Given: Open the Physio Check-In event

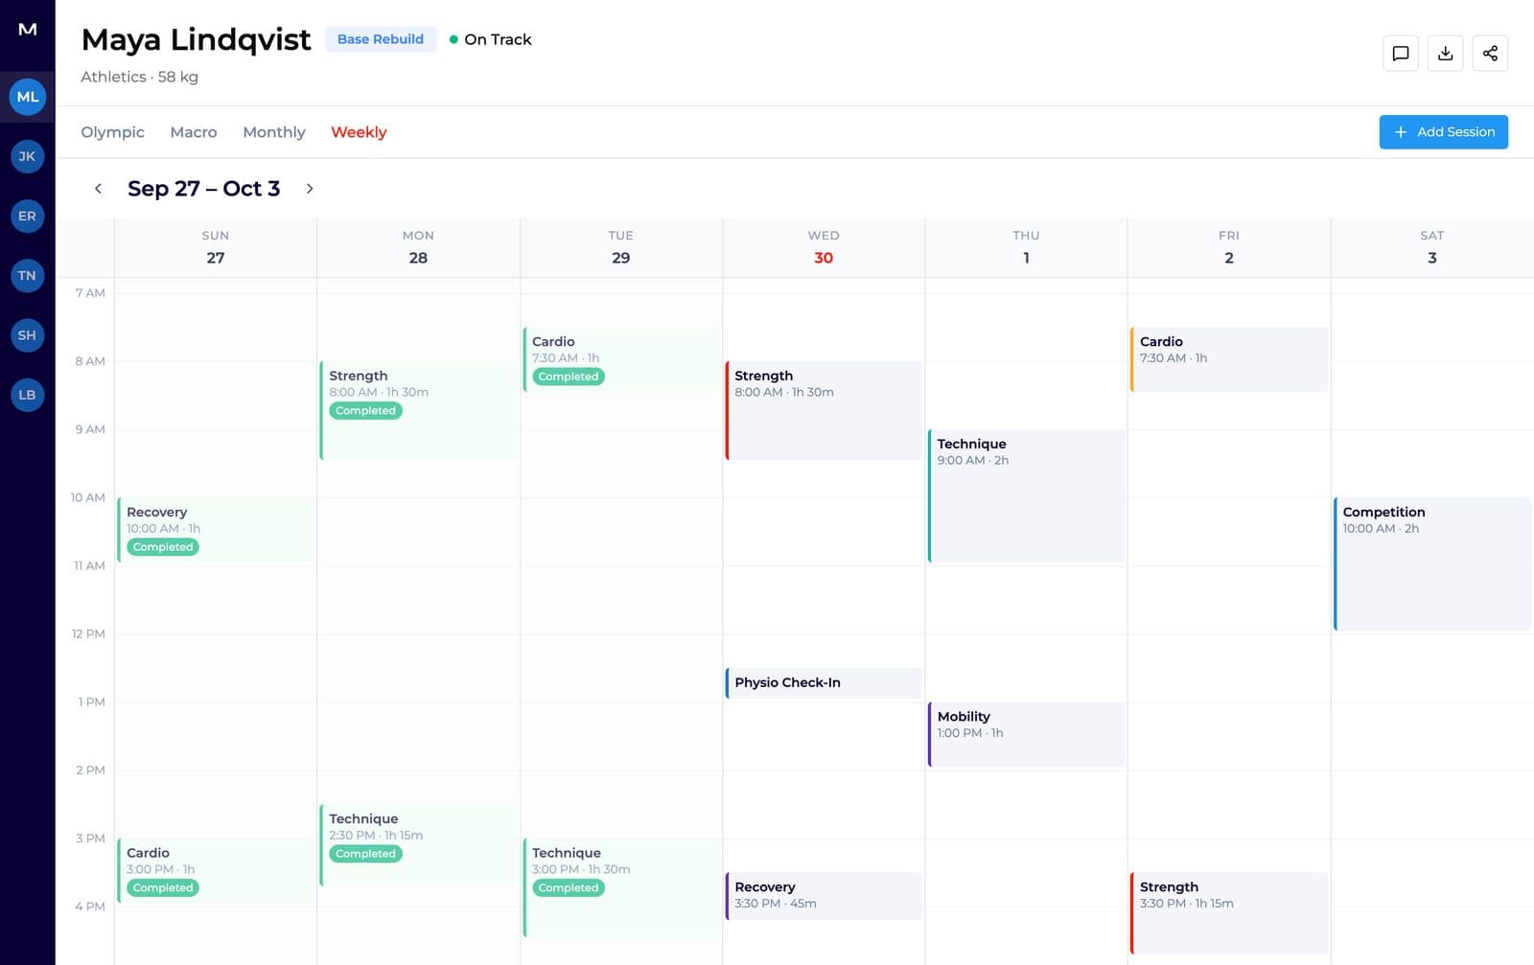Looking at the screenshot, I should click(x=825, y=682).
